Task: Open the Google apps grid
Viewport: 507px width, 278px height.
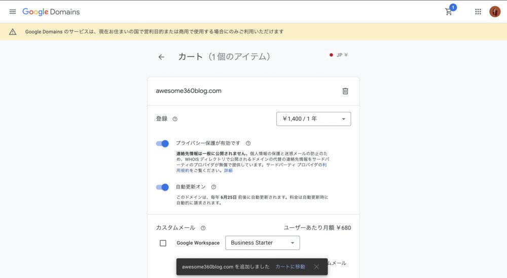Action: point(478,12)
